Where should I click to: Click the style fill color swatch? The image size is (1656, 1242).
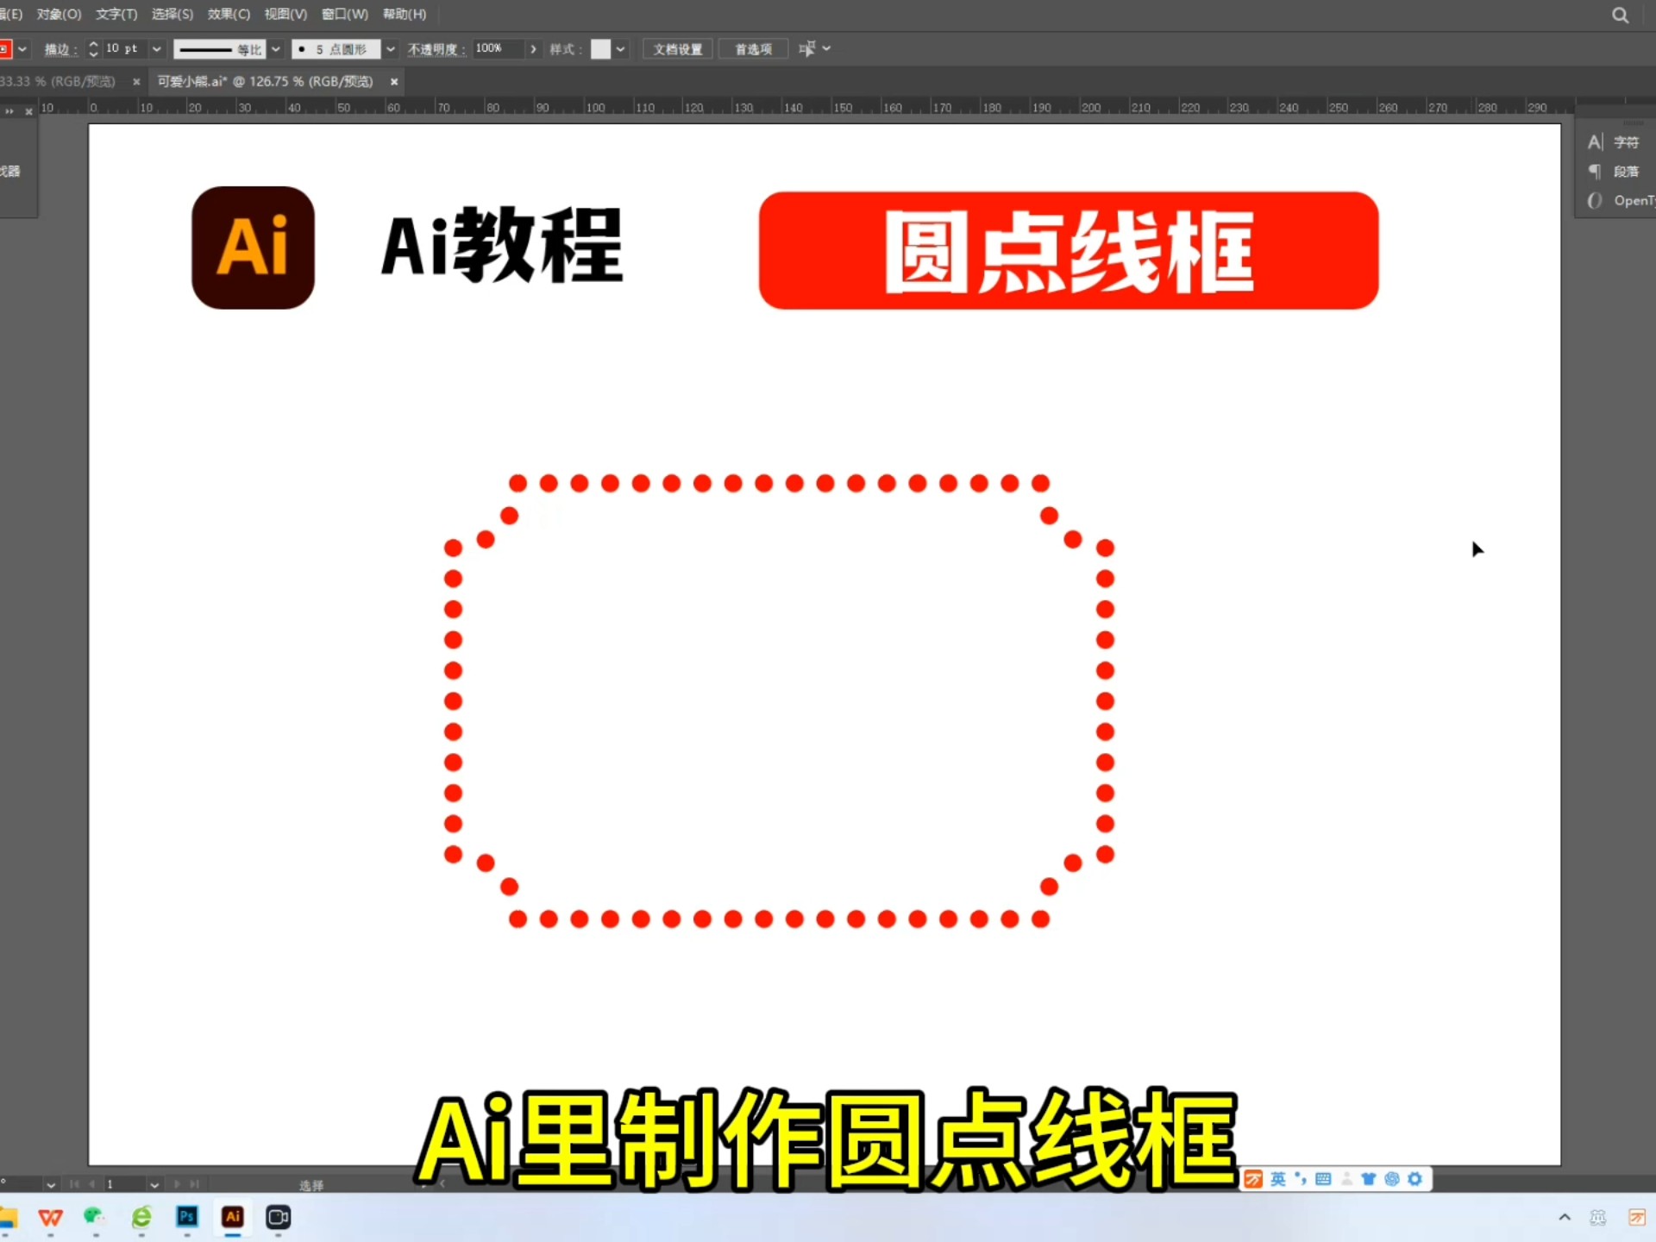click(603, 49)
